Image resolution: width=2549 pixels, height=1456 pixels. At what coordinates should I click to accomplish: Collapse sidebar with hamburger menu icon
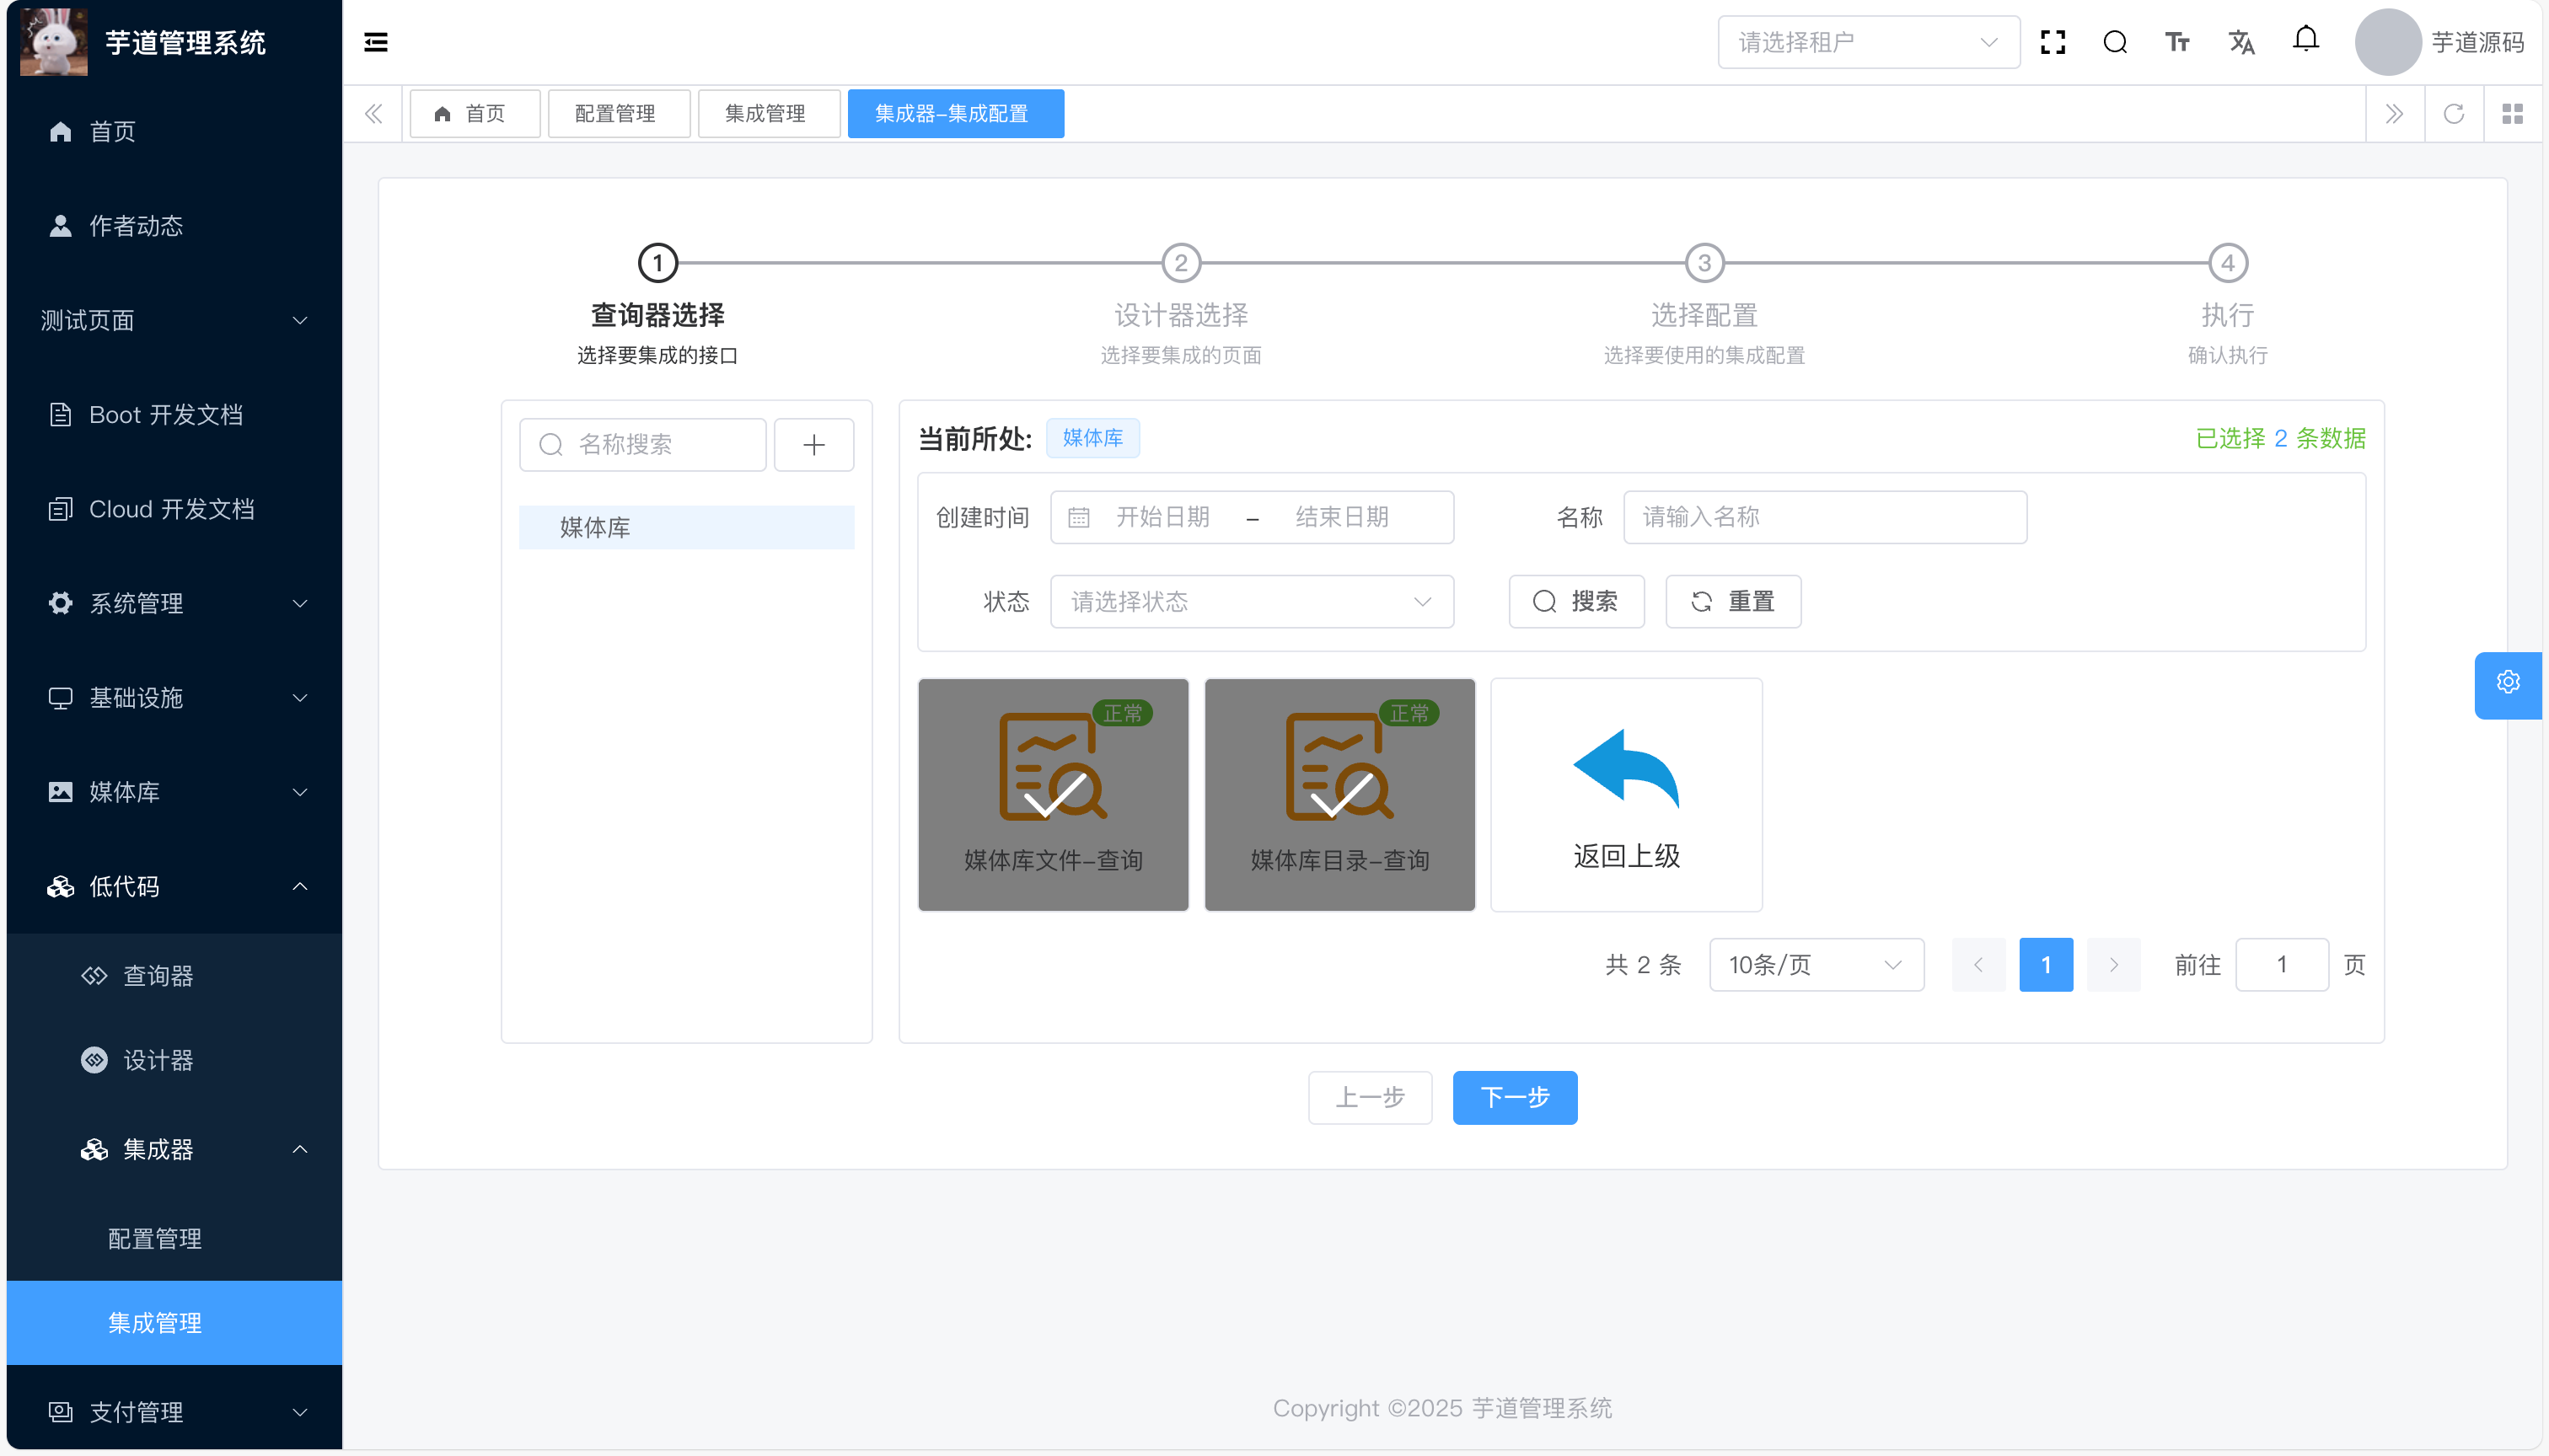[375, 42]
